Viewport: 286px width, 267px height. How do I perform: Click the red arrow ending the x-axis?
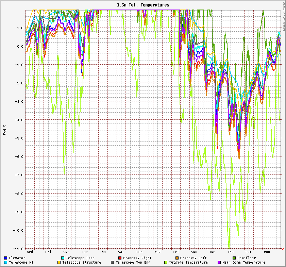click(283, 249)
